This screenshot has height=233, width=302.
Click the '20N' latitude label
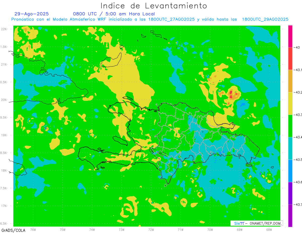[x=4, y=100]
